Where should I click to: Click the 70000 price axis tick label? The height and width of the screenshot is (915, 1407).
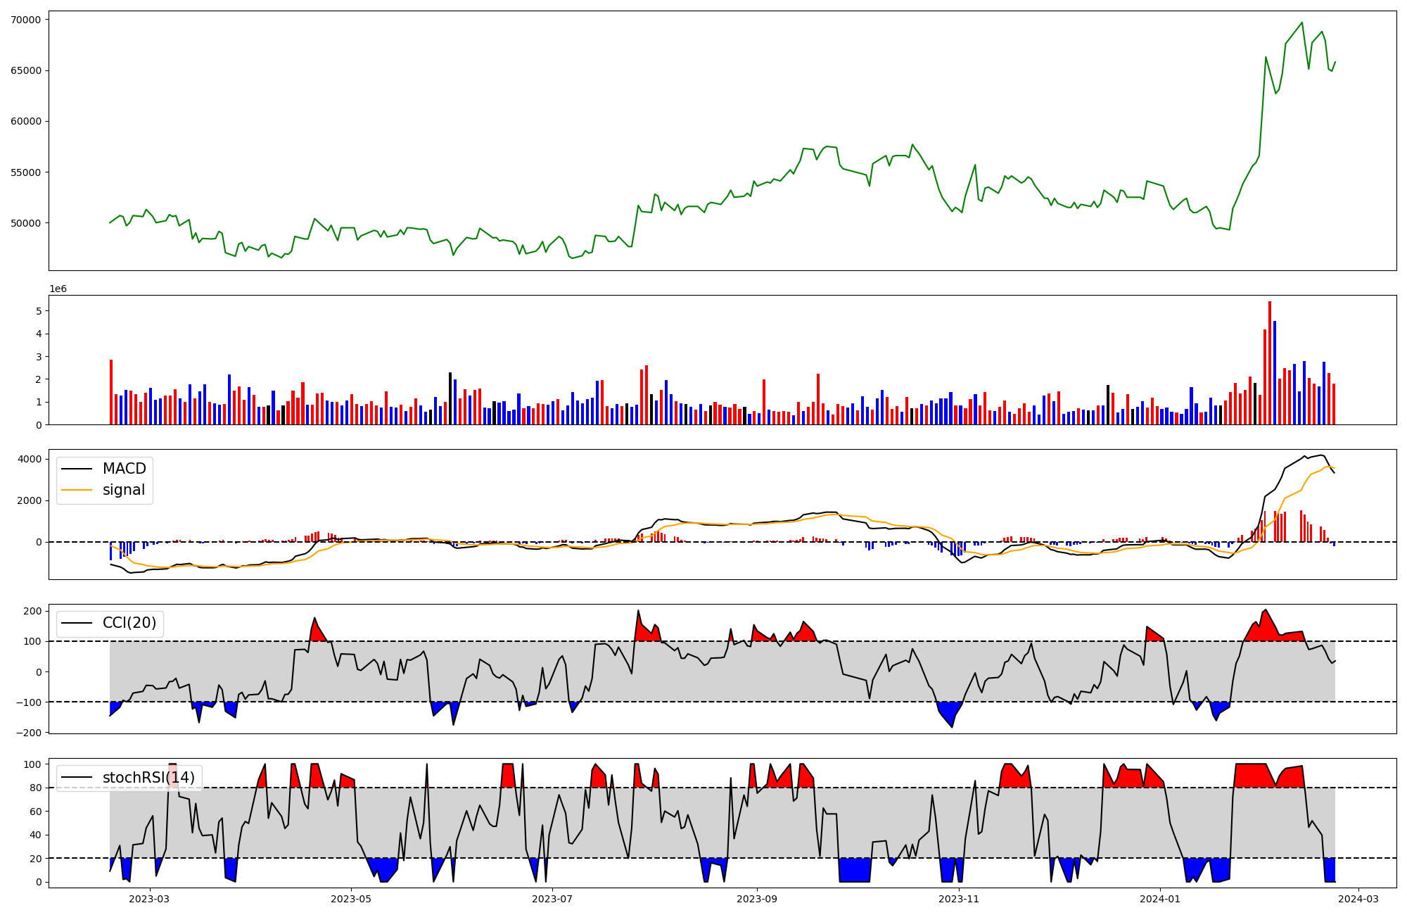click(25, 20)
